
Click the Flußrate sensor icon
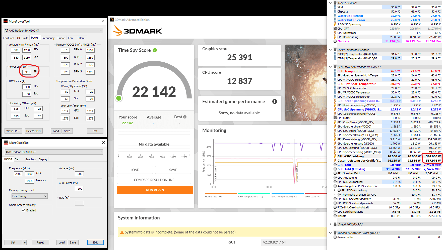click(x=335, y=41)
